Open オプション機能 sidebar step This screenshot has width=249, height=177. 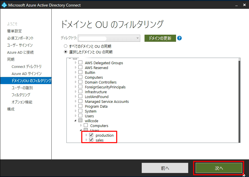click(x=22, y=102)
